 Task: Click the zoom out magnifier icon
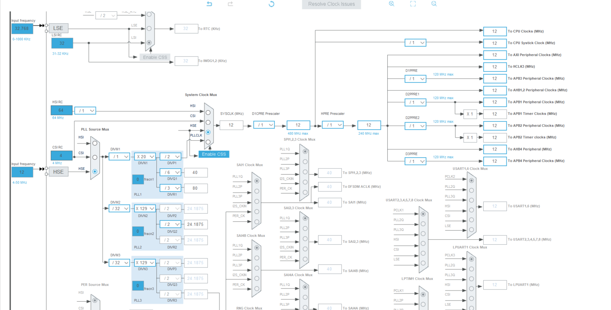[434, 4]
